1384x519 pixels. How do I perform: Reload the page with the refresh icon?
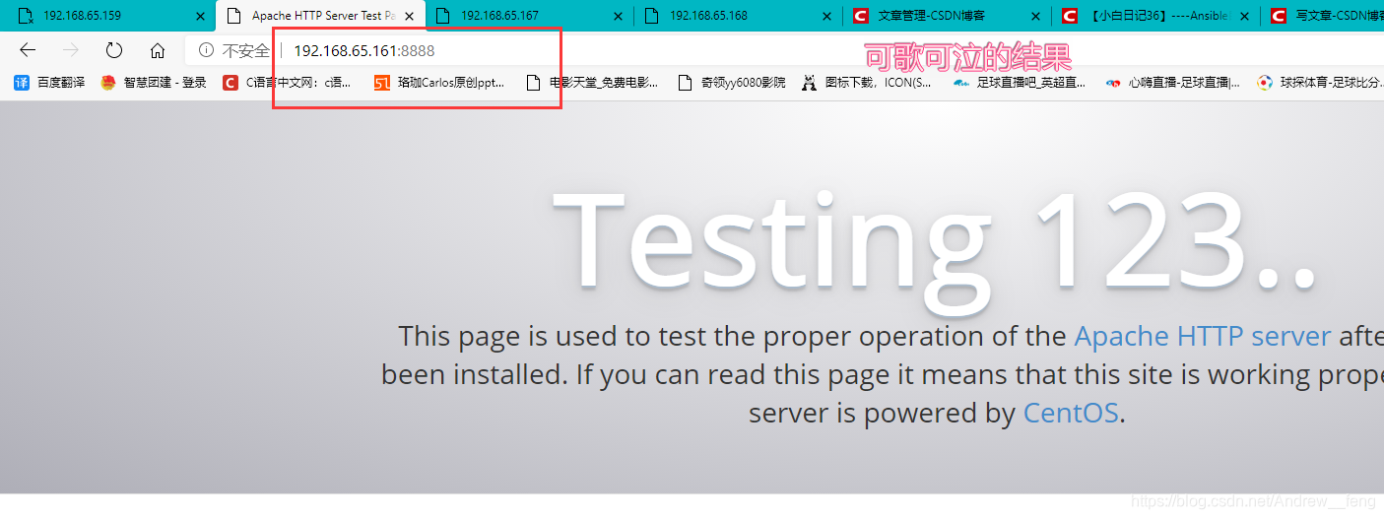click(114, 50)
